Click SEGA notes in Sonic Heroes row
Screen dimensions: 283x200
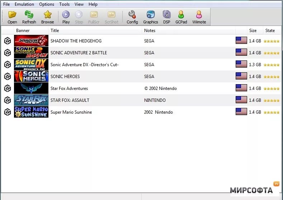[x=149, y=76]
